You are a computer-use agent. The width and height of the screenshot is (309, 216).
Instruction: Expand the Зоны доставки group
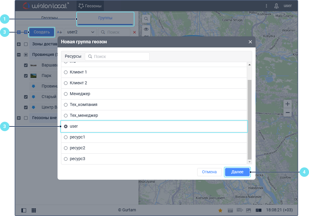(19, 44)
